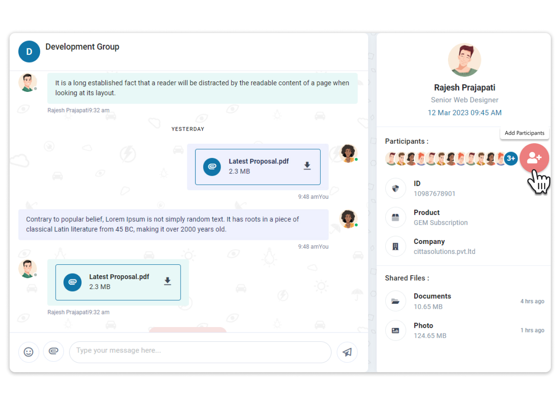
Task: Click the ID badge icon
Action: 395,188
